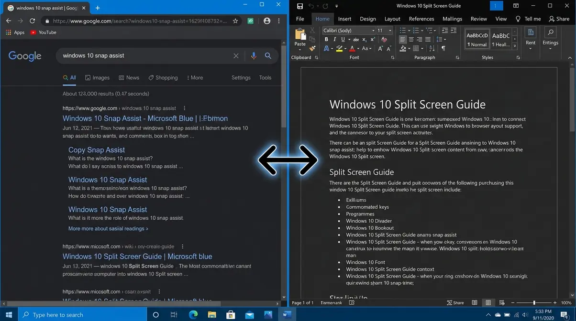Switch to Web Layout view in Word status bar
The height and width of the screenshot is (321, 576).
click(501, 302)
